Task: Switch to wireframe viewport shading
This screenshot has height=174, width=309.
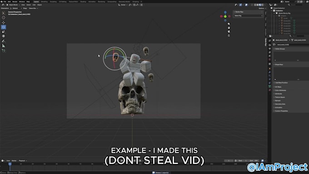Action: (255, 5)
